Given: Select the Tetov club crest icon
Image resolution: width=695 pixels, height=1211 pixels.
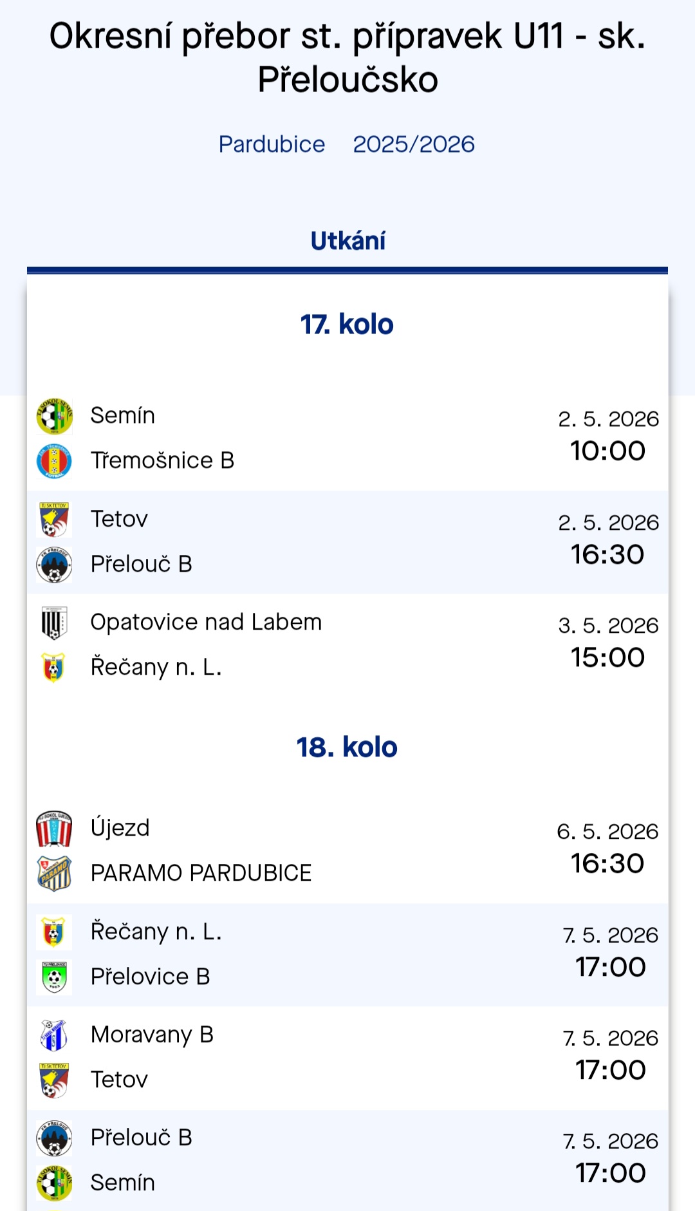Looking at the screenshot, I should [x=54, y=518].
